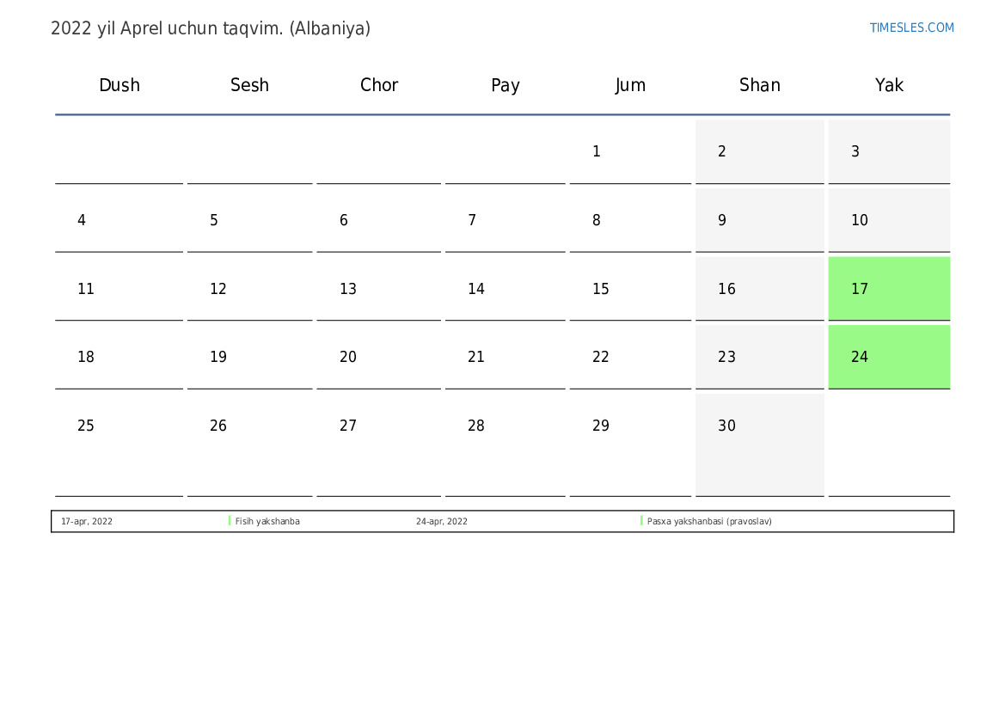This screenshot has width=1005, height=711.
Task: Select date 5 under Sesh
Action: click(x=214, y=220)
